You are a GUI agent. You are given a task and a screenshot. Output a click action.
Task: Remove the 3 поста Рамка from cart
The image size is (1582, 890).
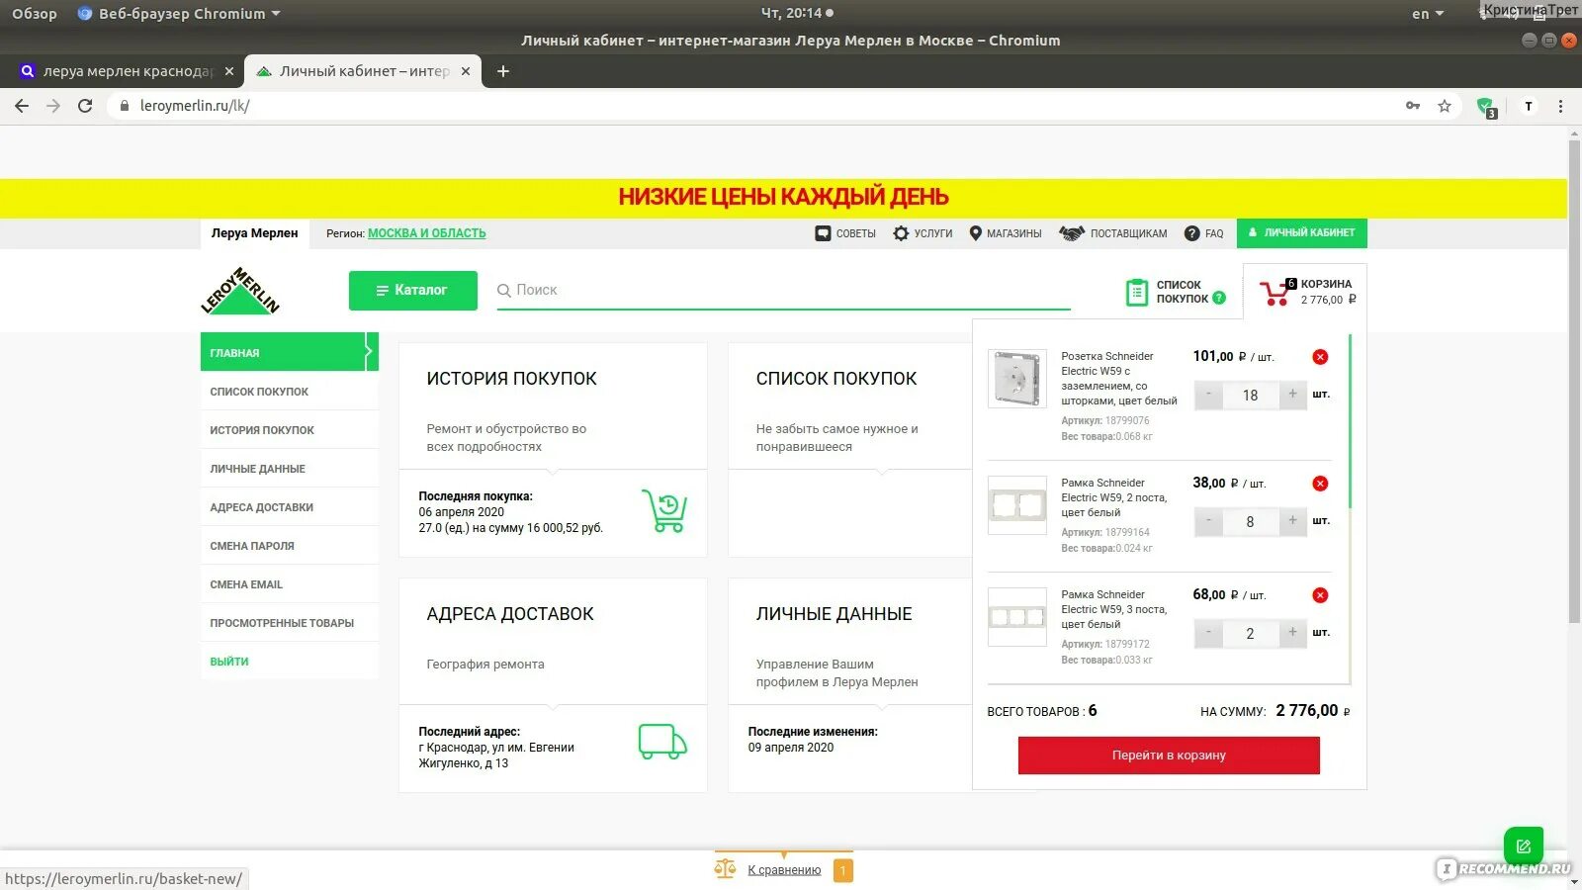1320,595
